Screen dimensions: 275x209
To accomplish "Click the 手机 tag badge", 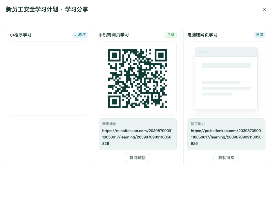I will coord(171,35).
